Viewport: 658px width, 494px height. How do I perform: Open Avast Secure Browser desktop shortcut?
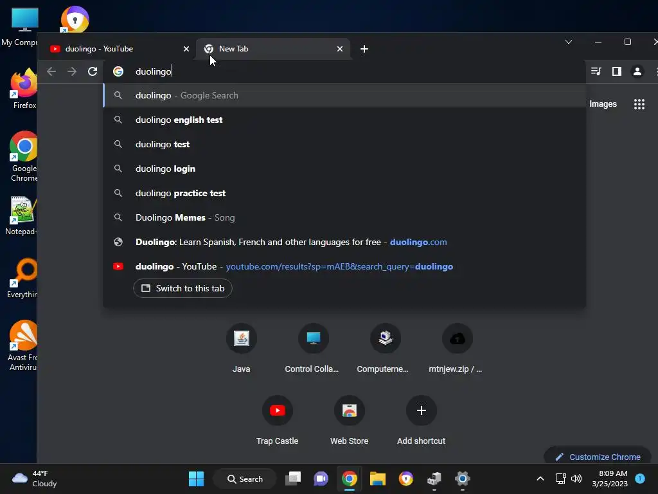(x=75, y=19)
